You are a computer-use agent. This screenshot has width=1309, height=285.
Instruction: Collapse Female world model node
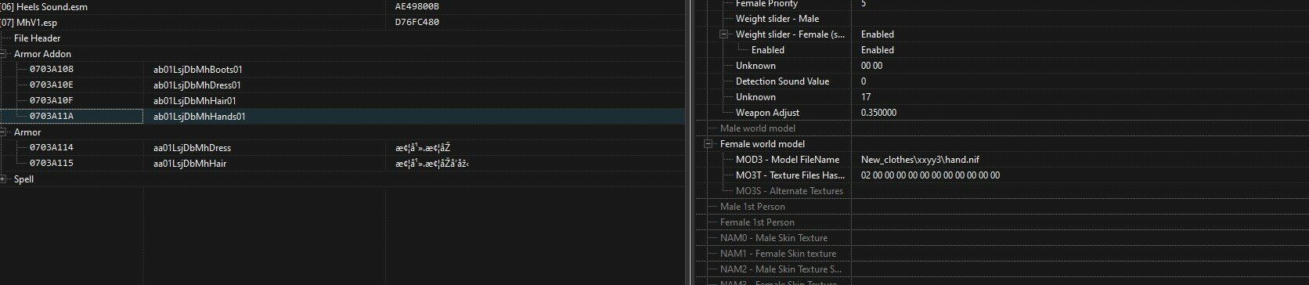[709, 144]
